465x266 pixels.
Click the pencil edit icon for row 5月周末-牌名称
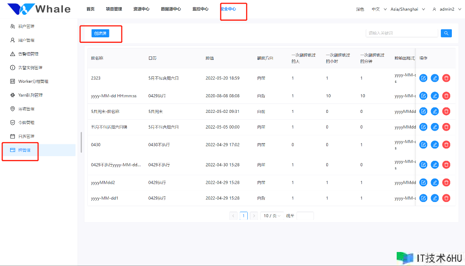(434, 111)
